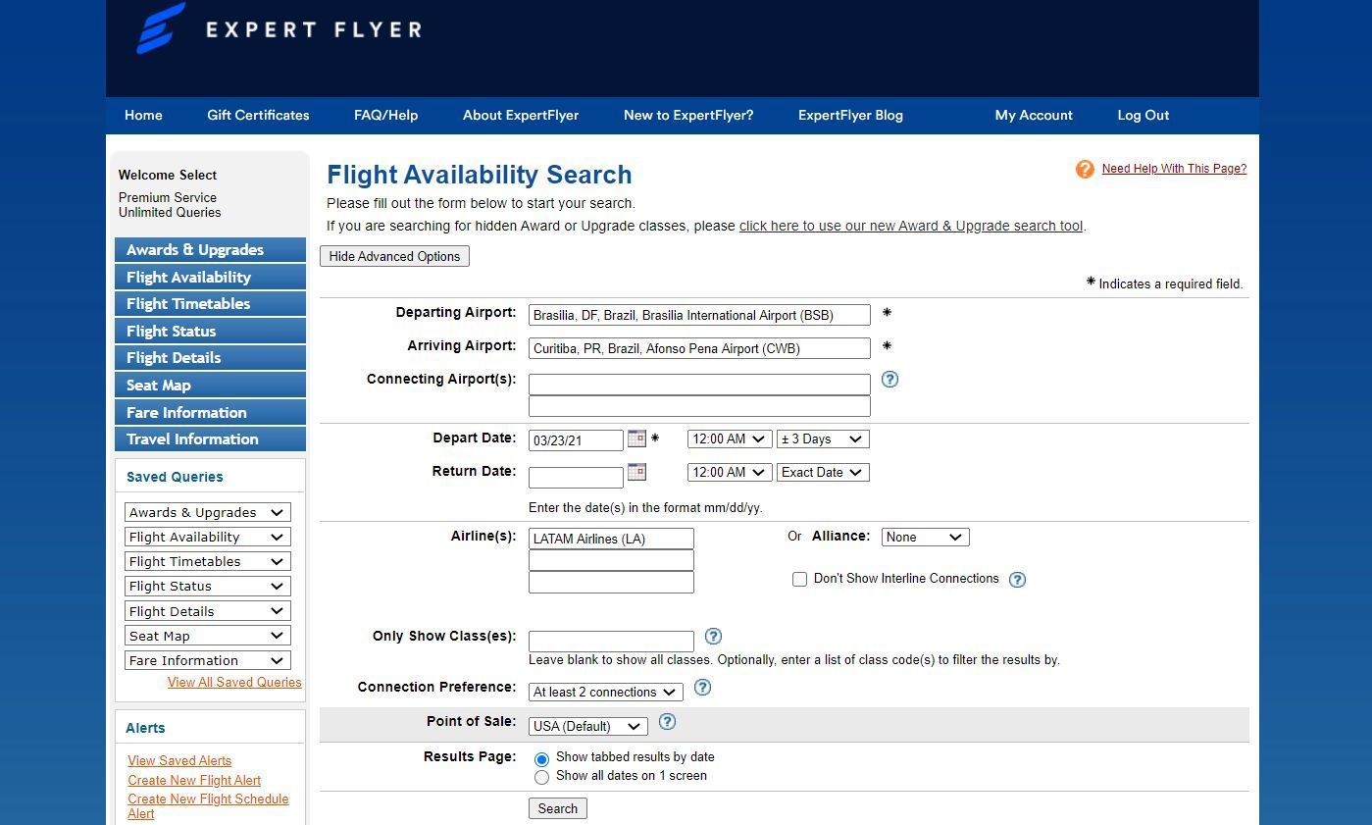The image size is (1372, 825).
Task: Click Log Out in navigation bar
Action: coord(1143,115)
